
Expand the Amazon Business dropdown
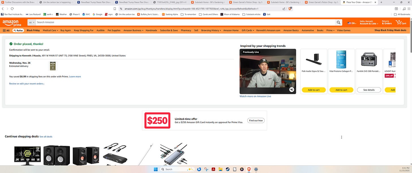click(133, 30)
